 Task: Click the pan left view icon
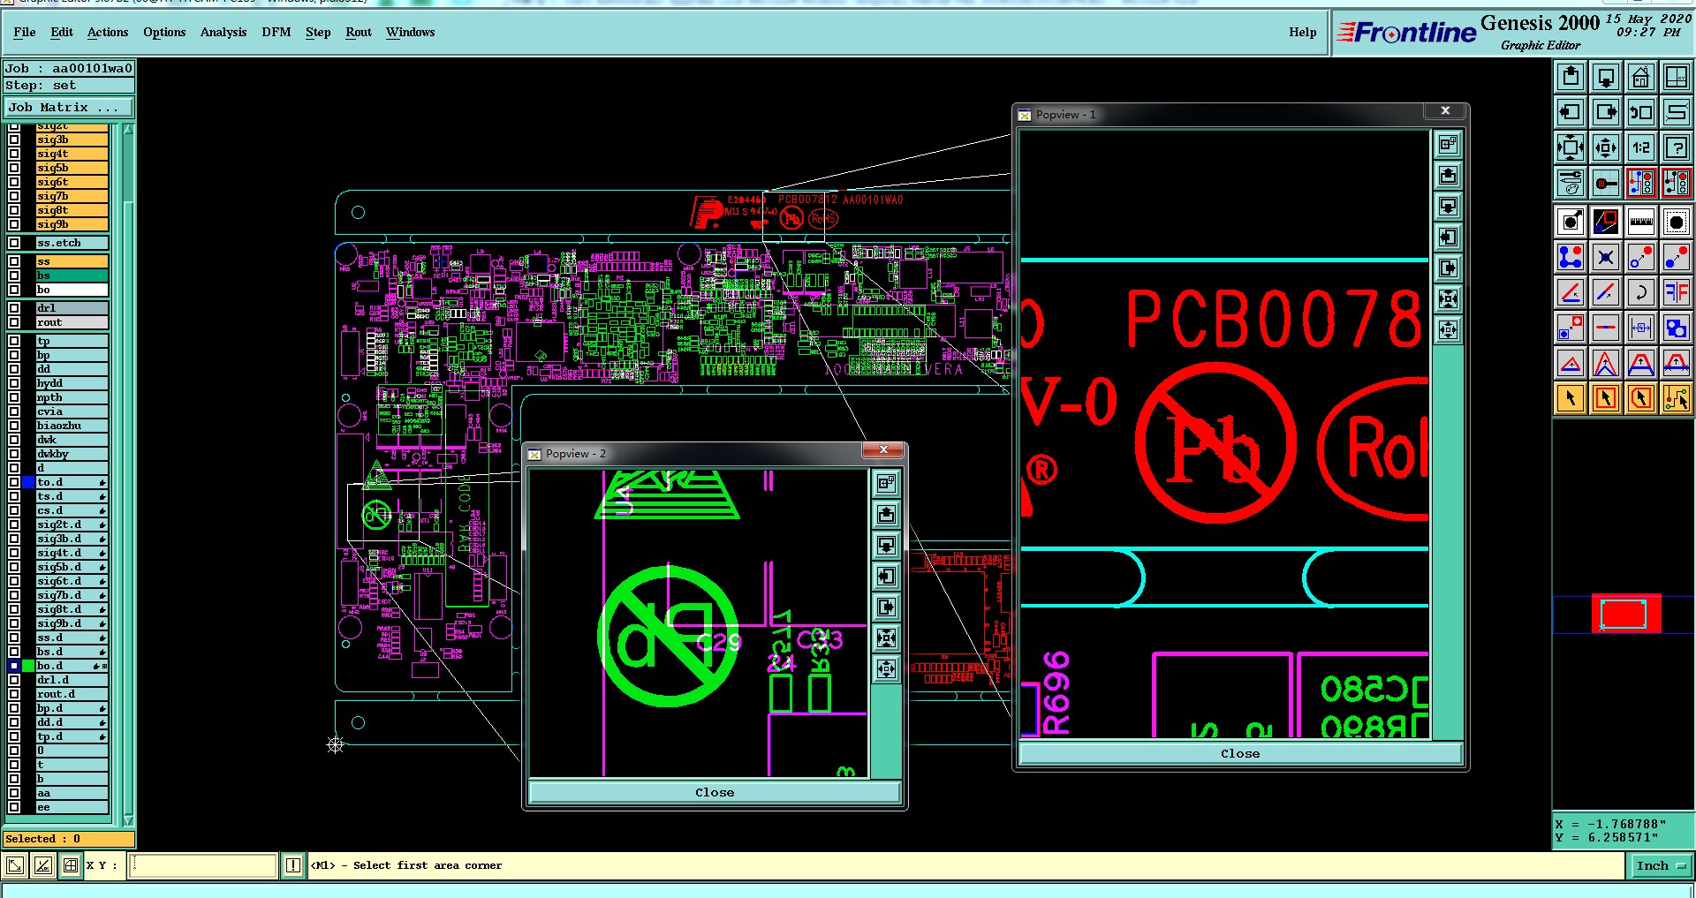tap(1571, 112)
